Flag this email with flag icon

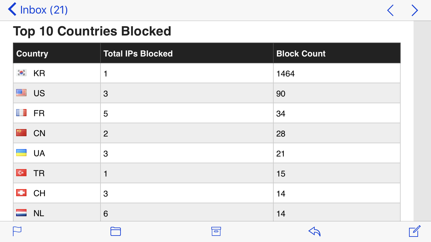(x=17, y=231)
